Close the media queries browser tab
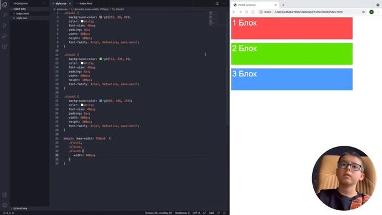The width and height of the screenshot is (382, 215). pyautogui.click(x=276, y=5)
